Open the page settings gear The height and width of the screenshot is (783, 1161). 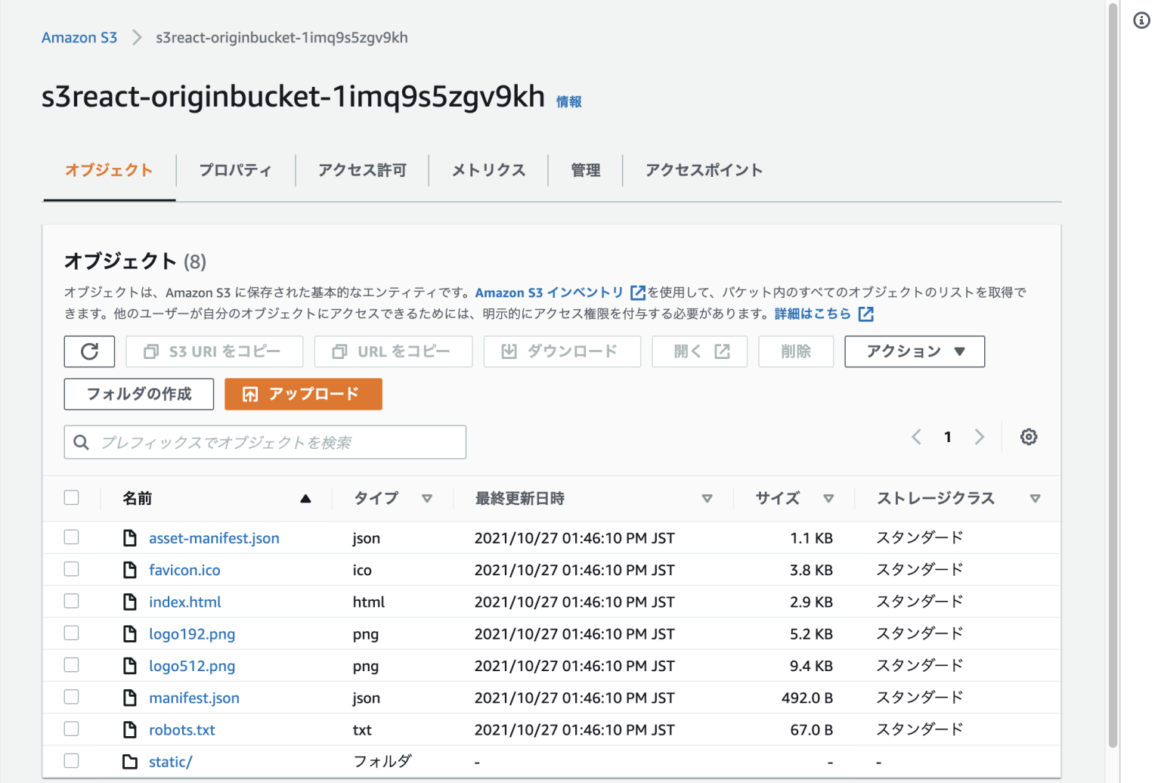pyautogui.click(x=1029, y=437)
